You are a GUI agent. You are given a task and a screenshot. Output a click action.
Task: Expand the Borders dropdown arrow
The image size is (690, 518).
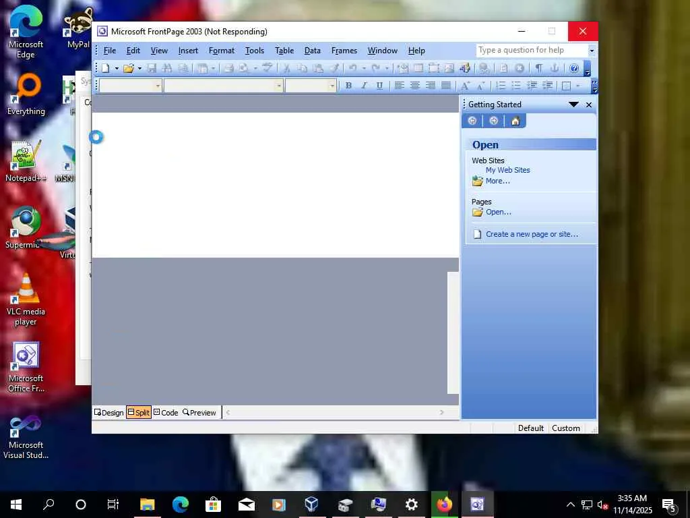coord(577,86)
